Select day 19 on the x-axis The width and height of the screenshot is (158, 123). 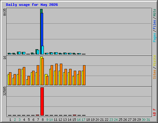click(93, 120)
